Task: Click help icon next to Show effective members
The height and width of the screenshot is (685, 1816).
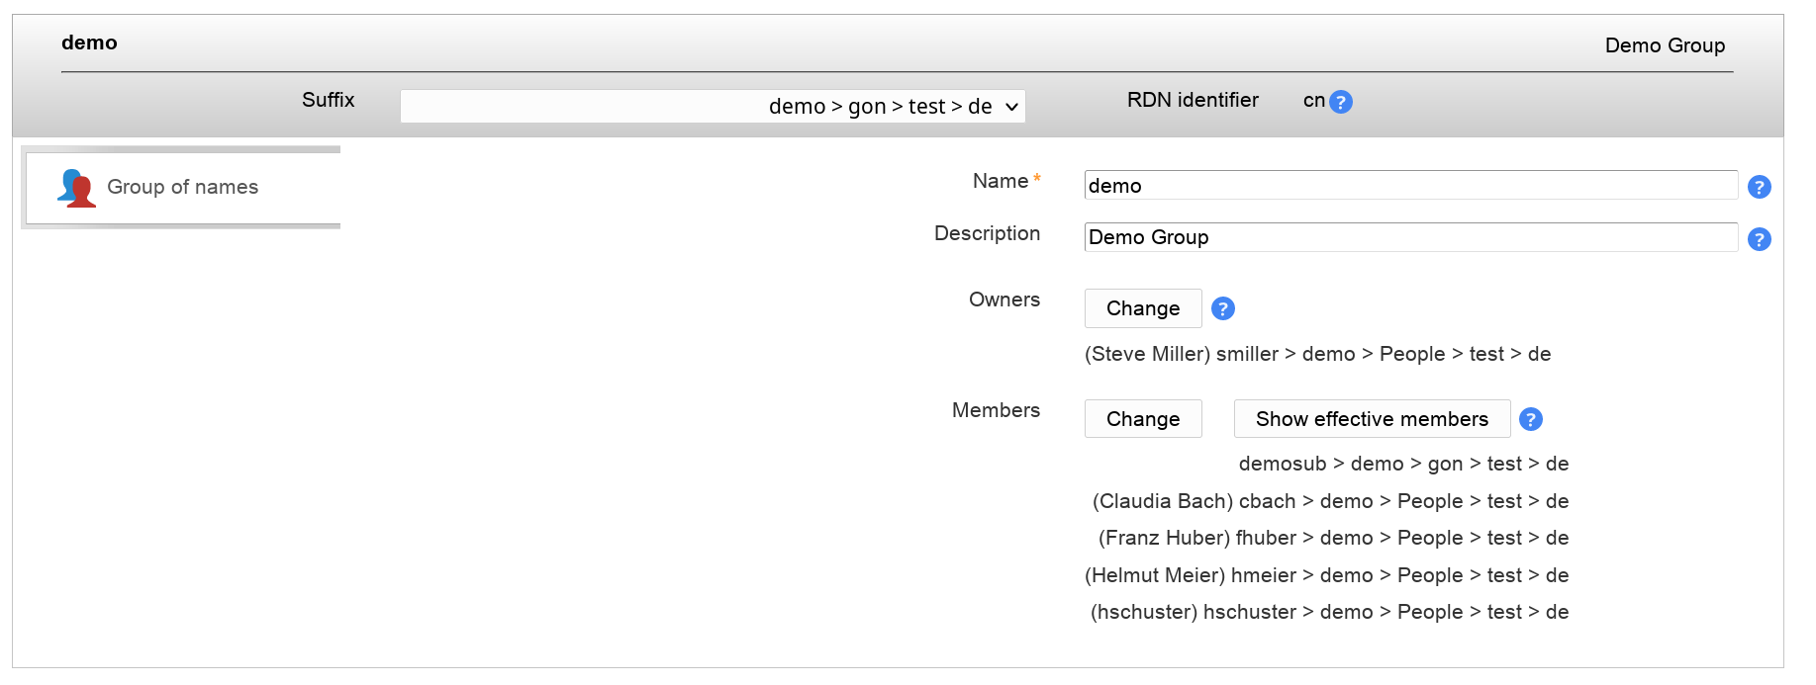Action: pyautogui.click(x=1530, y=419)
